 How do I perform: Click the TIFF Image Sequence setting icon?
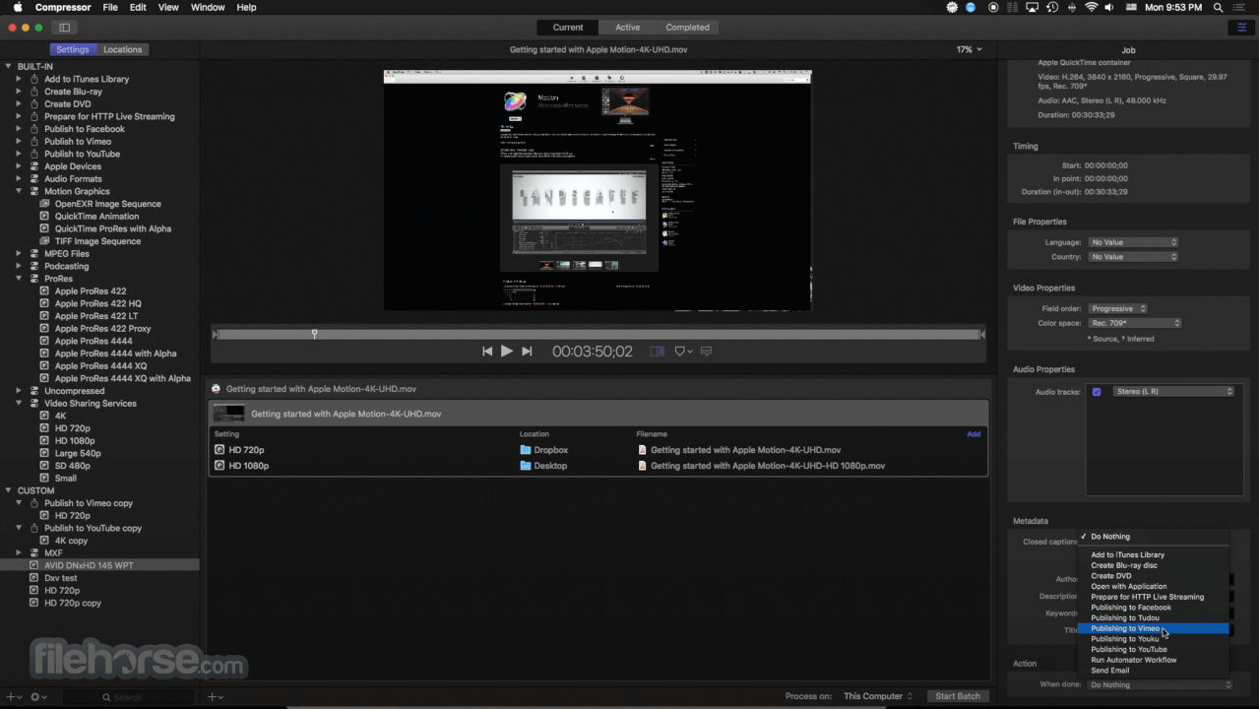[44, 241]
